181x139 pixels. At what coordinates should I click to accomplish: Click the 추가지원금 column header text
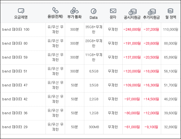152,17
